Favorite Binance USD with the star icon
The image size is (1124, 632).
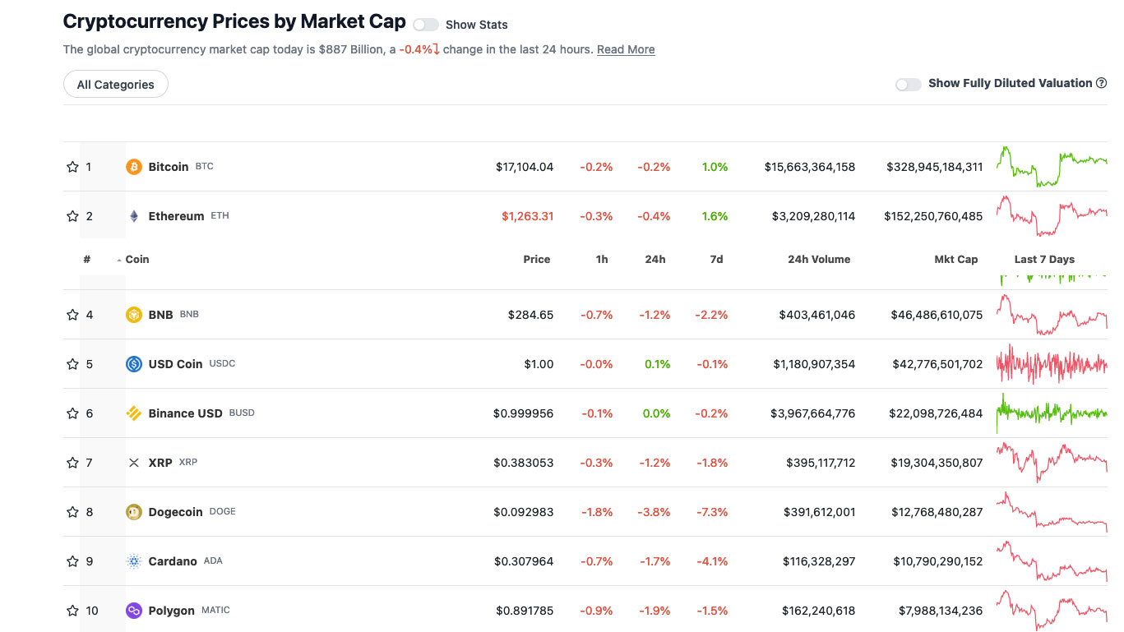click(x=72, y=413)
